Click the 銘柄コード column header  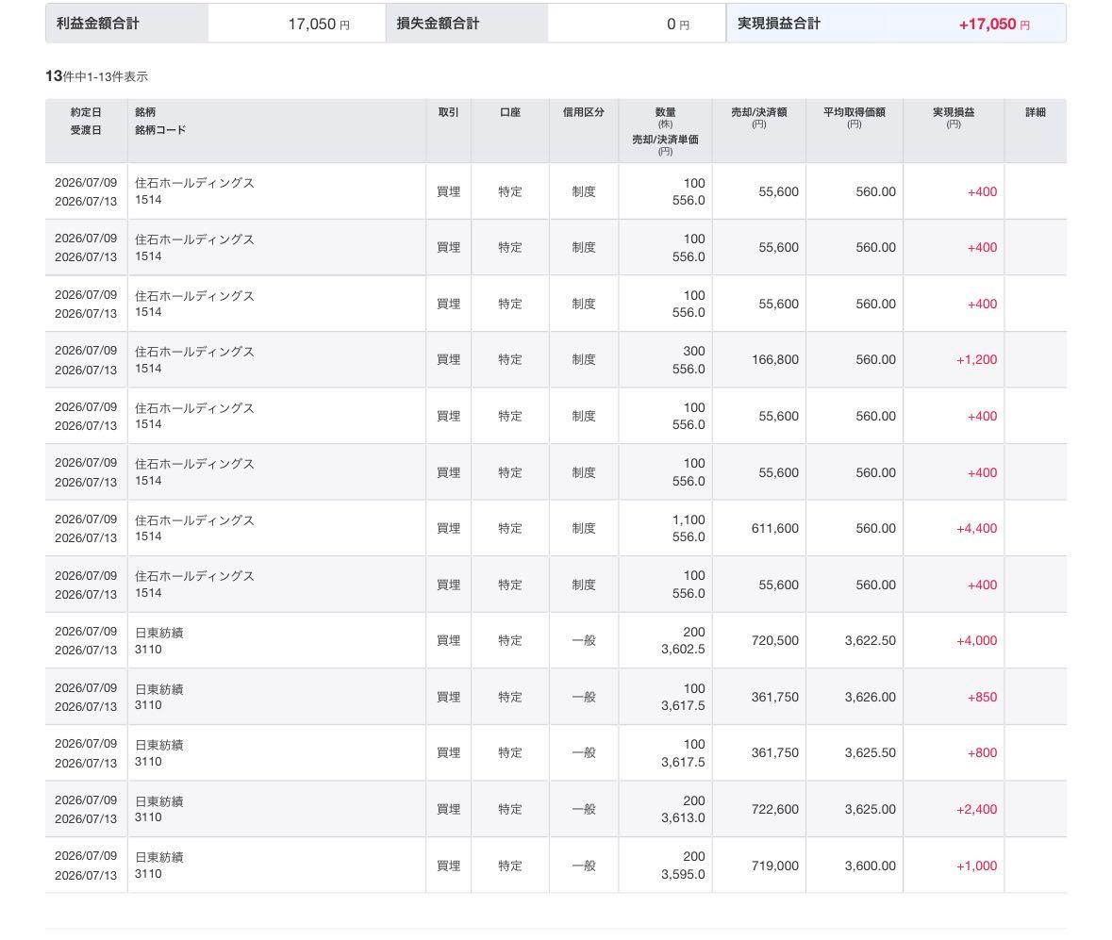point(160,130)
